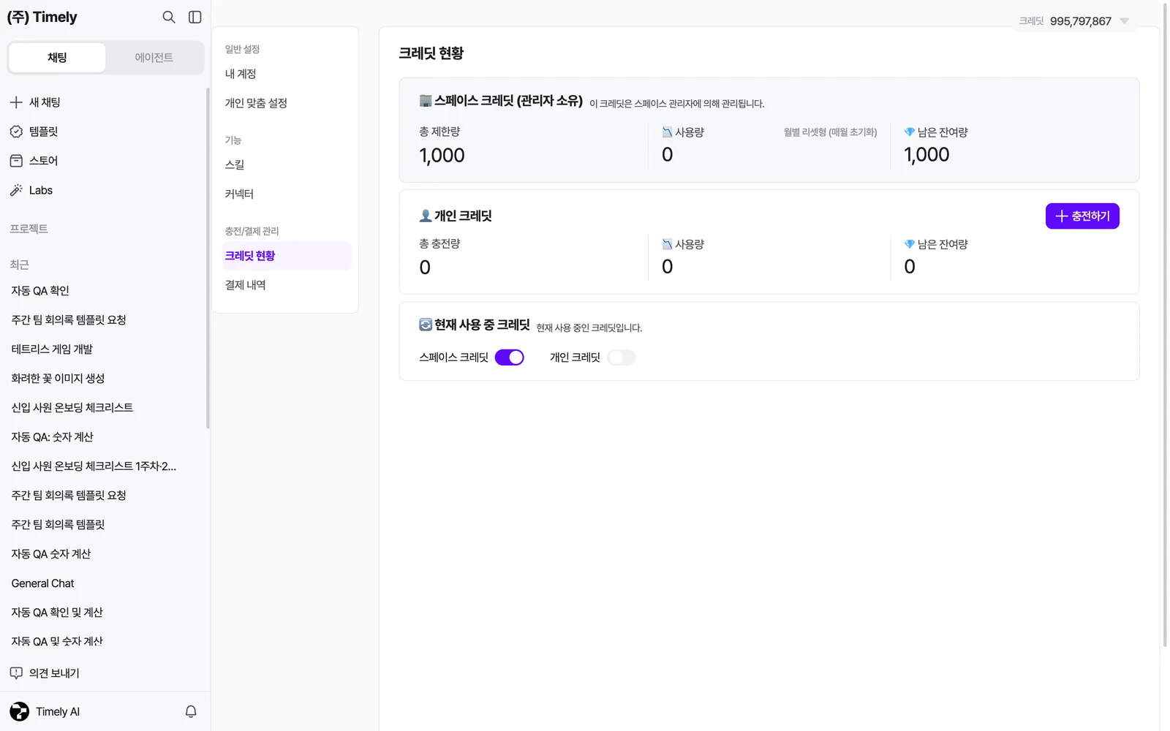Open chat 자동 QA: 숫자 계산
The height and width of the screenshot is (731, 1170).
click(52, 437)
